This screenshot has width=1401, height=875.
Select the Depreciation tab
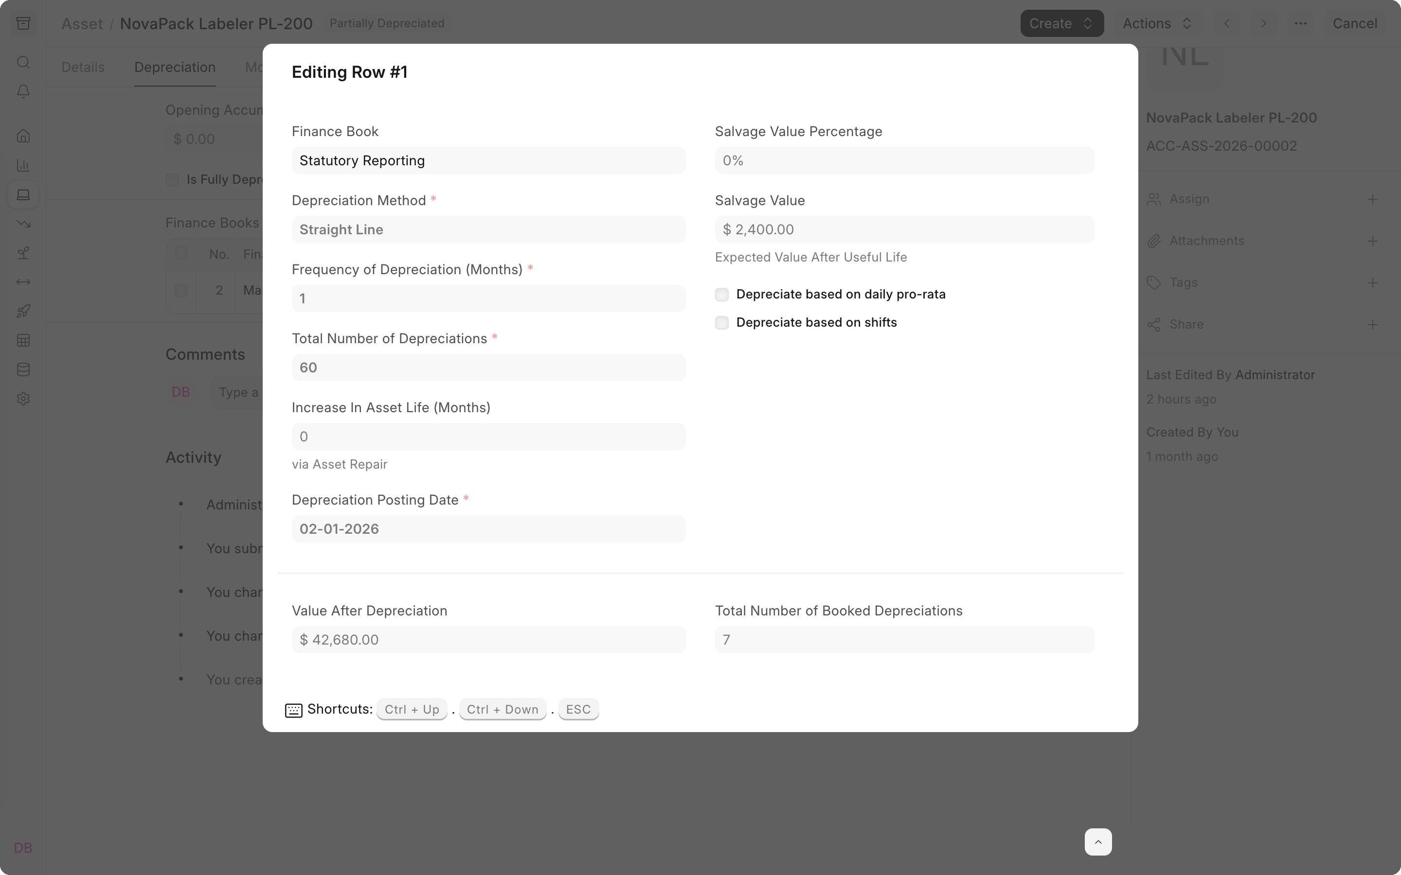pos(175,67)
